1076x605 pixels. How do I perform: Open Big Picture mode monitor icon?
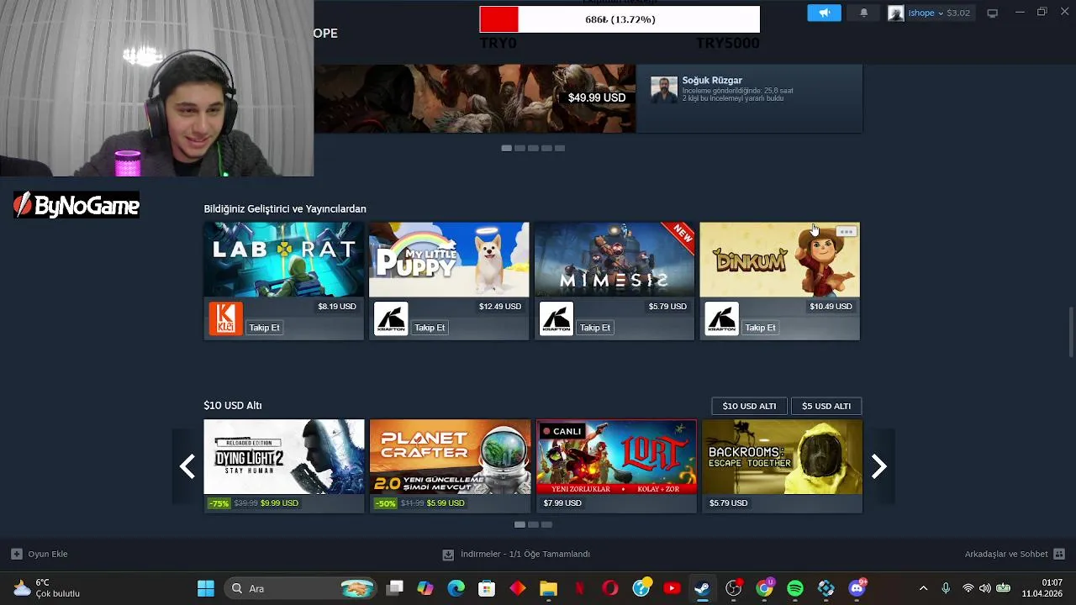[x=992, y=13]
